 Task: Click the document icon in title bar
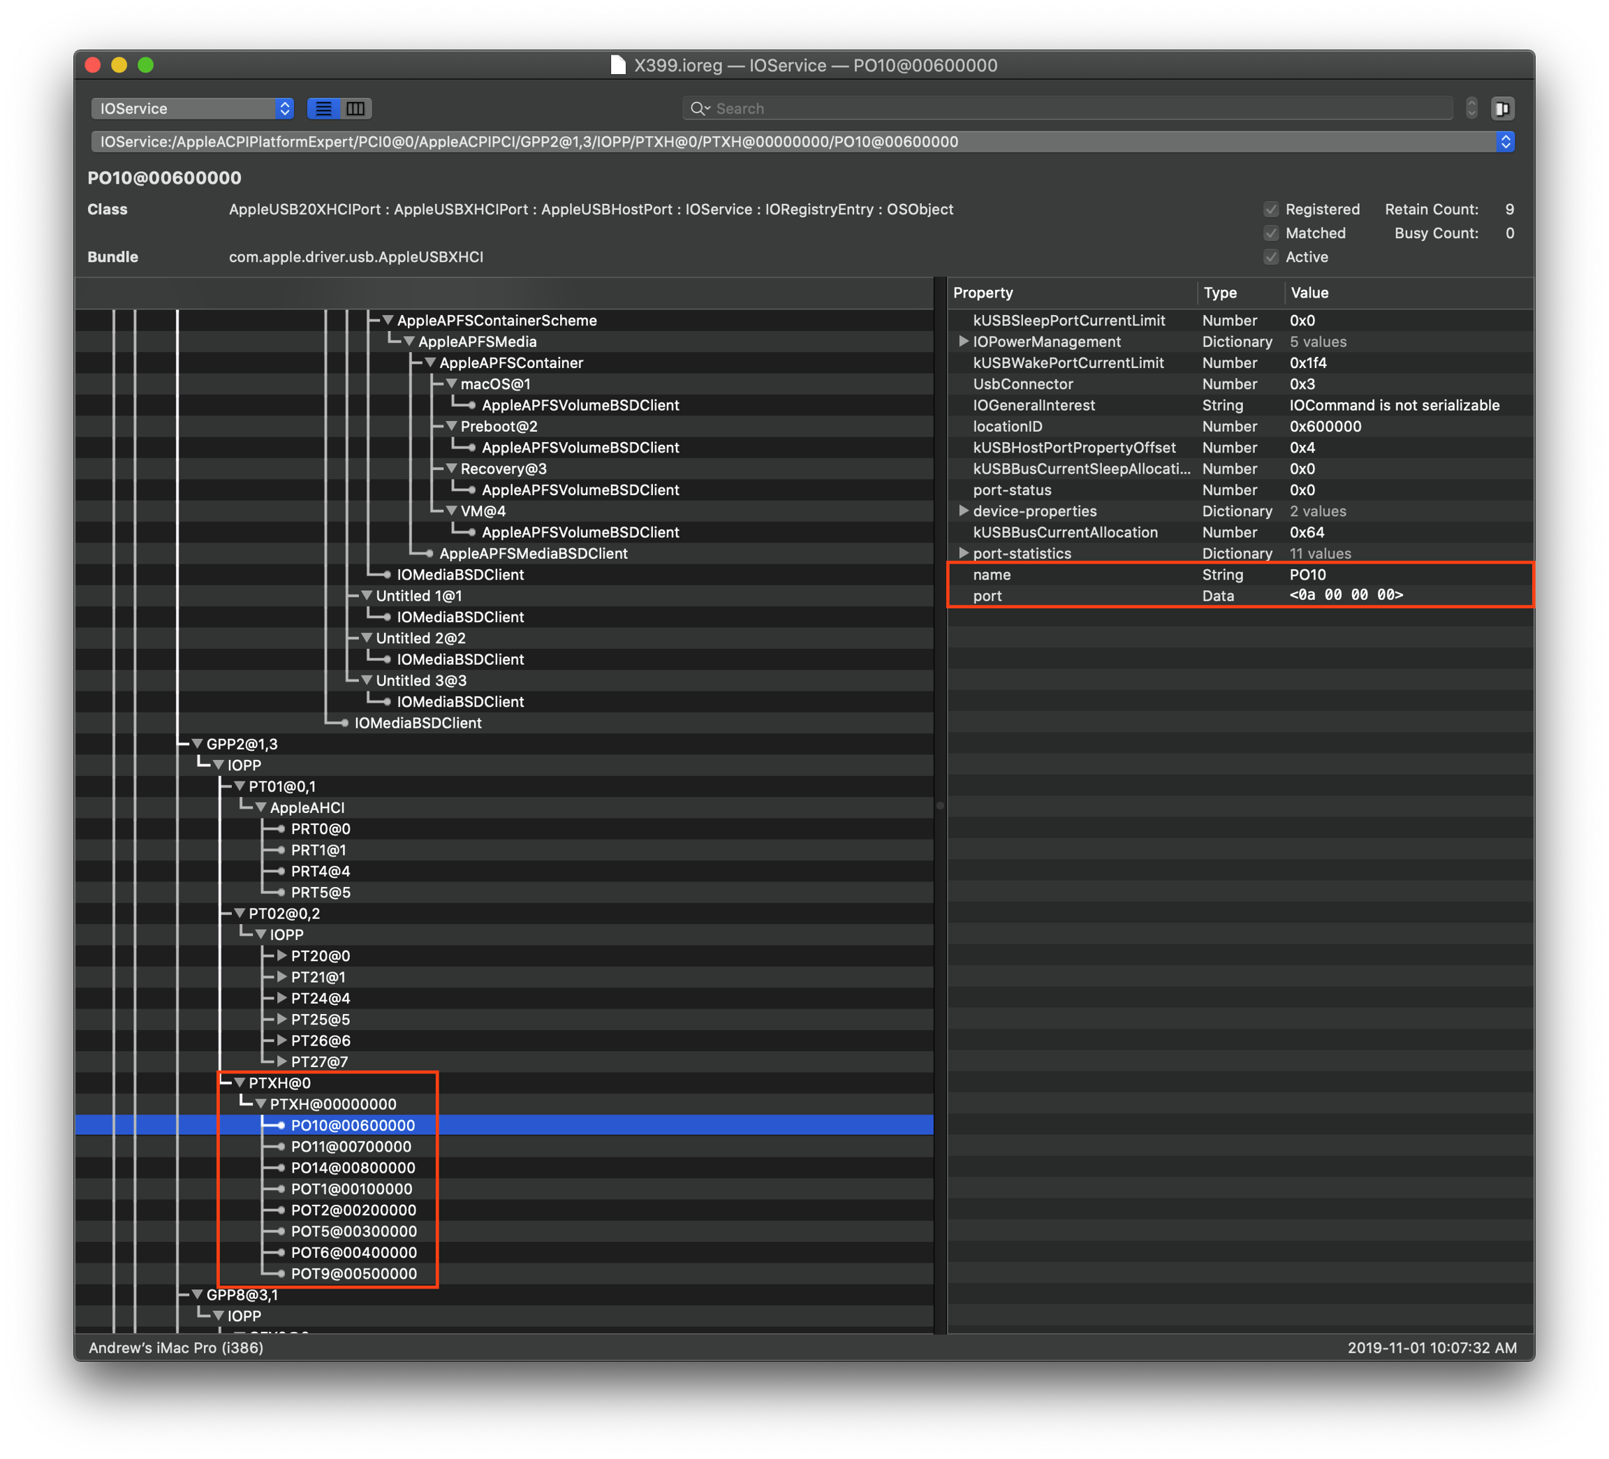coord(618,66)
